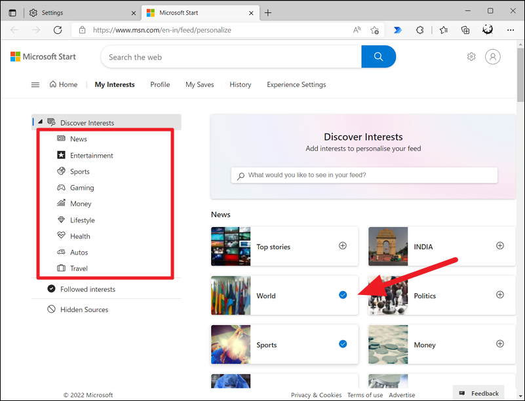The height and width of the screenshot is (401, 525).
Task: Unfollow the Sports interest checkmark
Action: (x=343, y=344)
